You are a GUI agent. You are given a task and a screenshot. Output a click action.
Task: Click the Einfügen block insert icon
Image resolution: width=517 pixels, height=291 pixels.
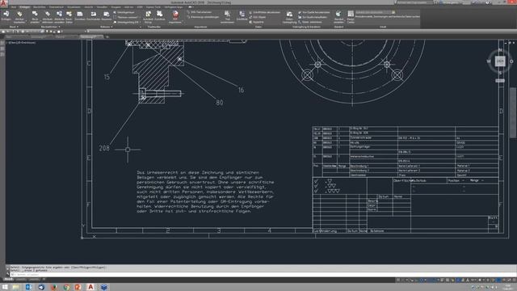6,16
